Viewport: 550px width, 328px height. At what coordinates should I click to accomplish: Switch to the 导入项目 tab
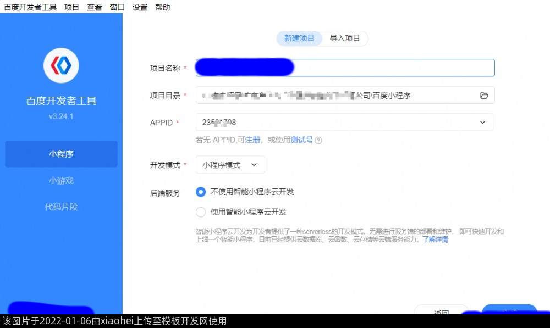pos(345,38)
